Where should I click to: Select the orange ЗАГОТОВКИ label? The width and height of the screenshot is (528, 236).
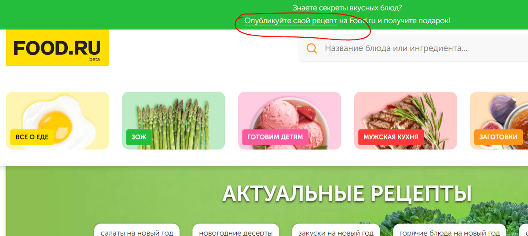(x=498, y=137)
